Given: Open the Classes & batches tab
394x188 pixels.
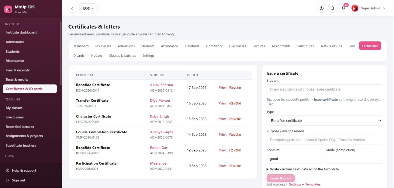Looking at the screenshot, I should pyautogui.click(x=122, y=56).
